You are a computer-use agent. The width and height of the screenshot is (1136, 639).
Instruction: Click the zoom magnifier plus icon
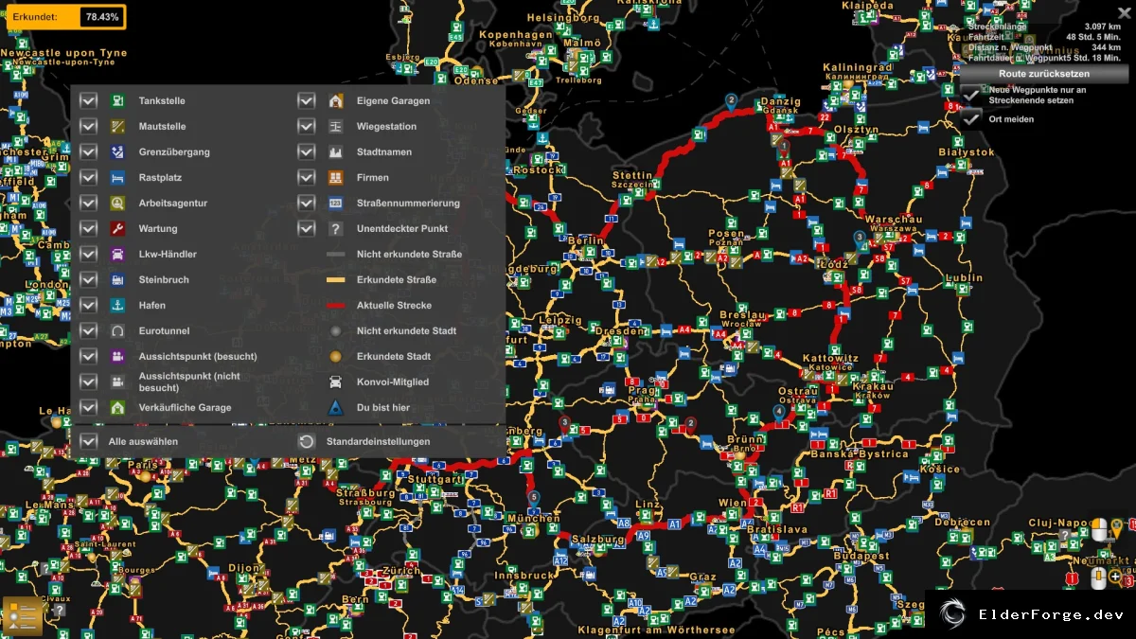click(1116, 577)
